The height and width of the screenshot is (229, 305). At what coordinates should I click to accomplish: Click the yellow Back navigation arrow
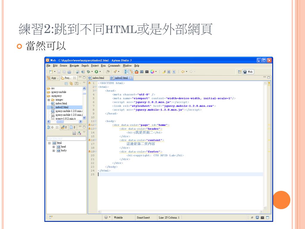coord(183,72)
